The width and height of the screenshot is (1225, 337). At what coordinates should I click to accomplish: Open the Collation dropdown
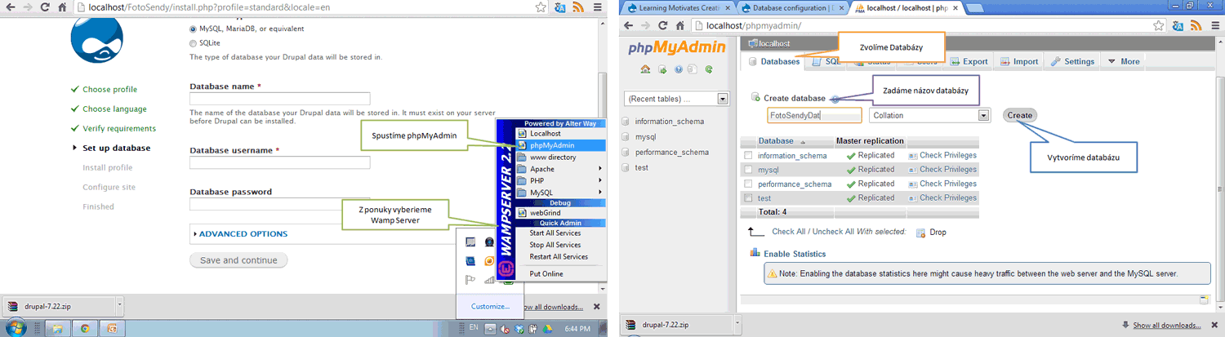(929, 115)
